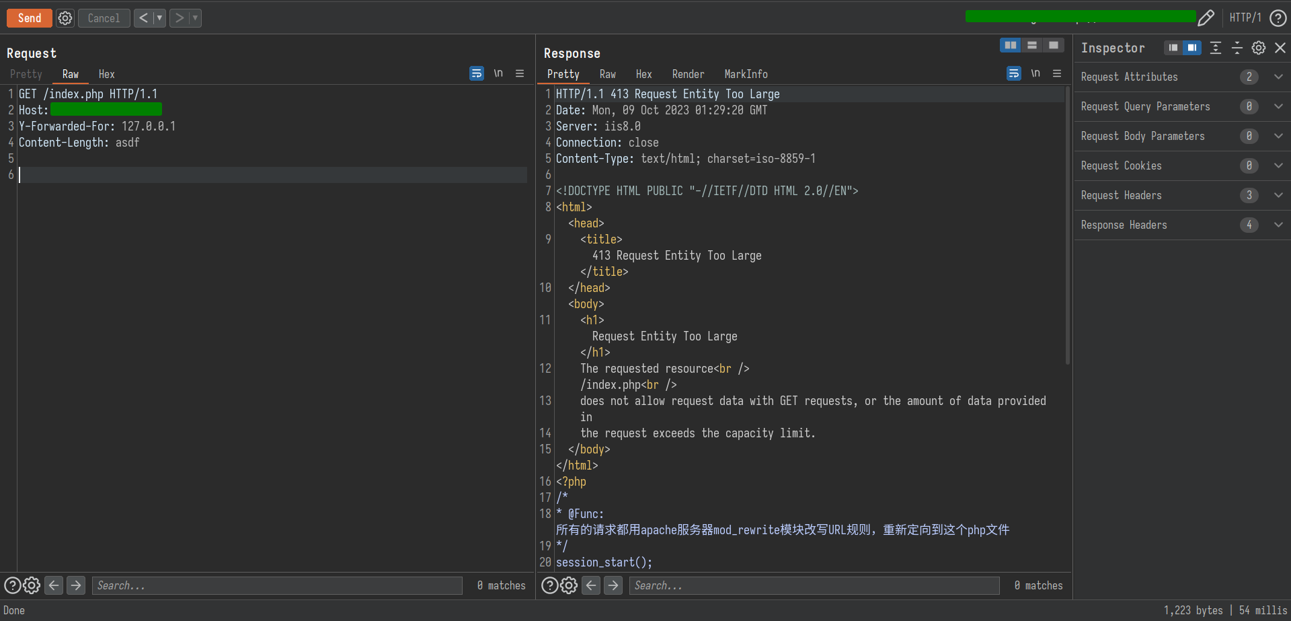
Task: Open the Response panel hamburger menu
Action: (x=1057, y=73)
